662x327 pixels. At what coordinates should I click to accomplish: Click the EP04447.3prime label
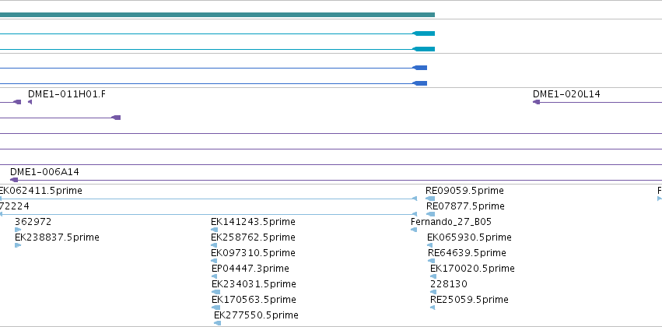(x=250, y=269)
